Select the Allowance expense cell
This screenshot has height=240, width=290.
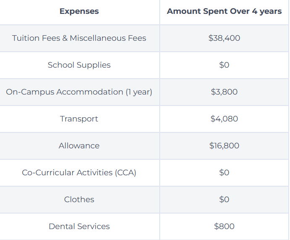click(79, 146)
